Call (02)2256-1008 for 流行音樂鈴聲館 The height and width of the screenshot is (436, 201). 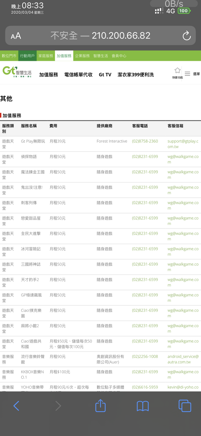[x=145, y=357]
